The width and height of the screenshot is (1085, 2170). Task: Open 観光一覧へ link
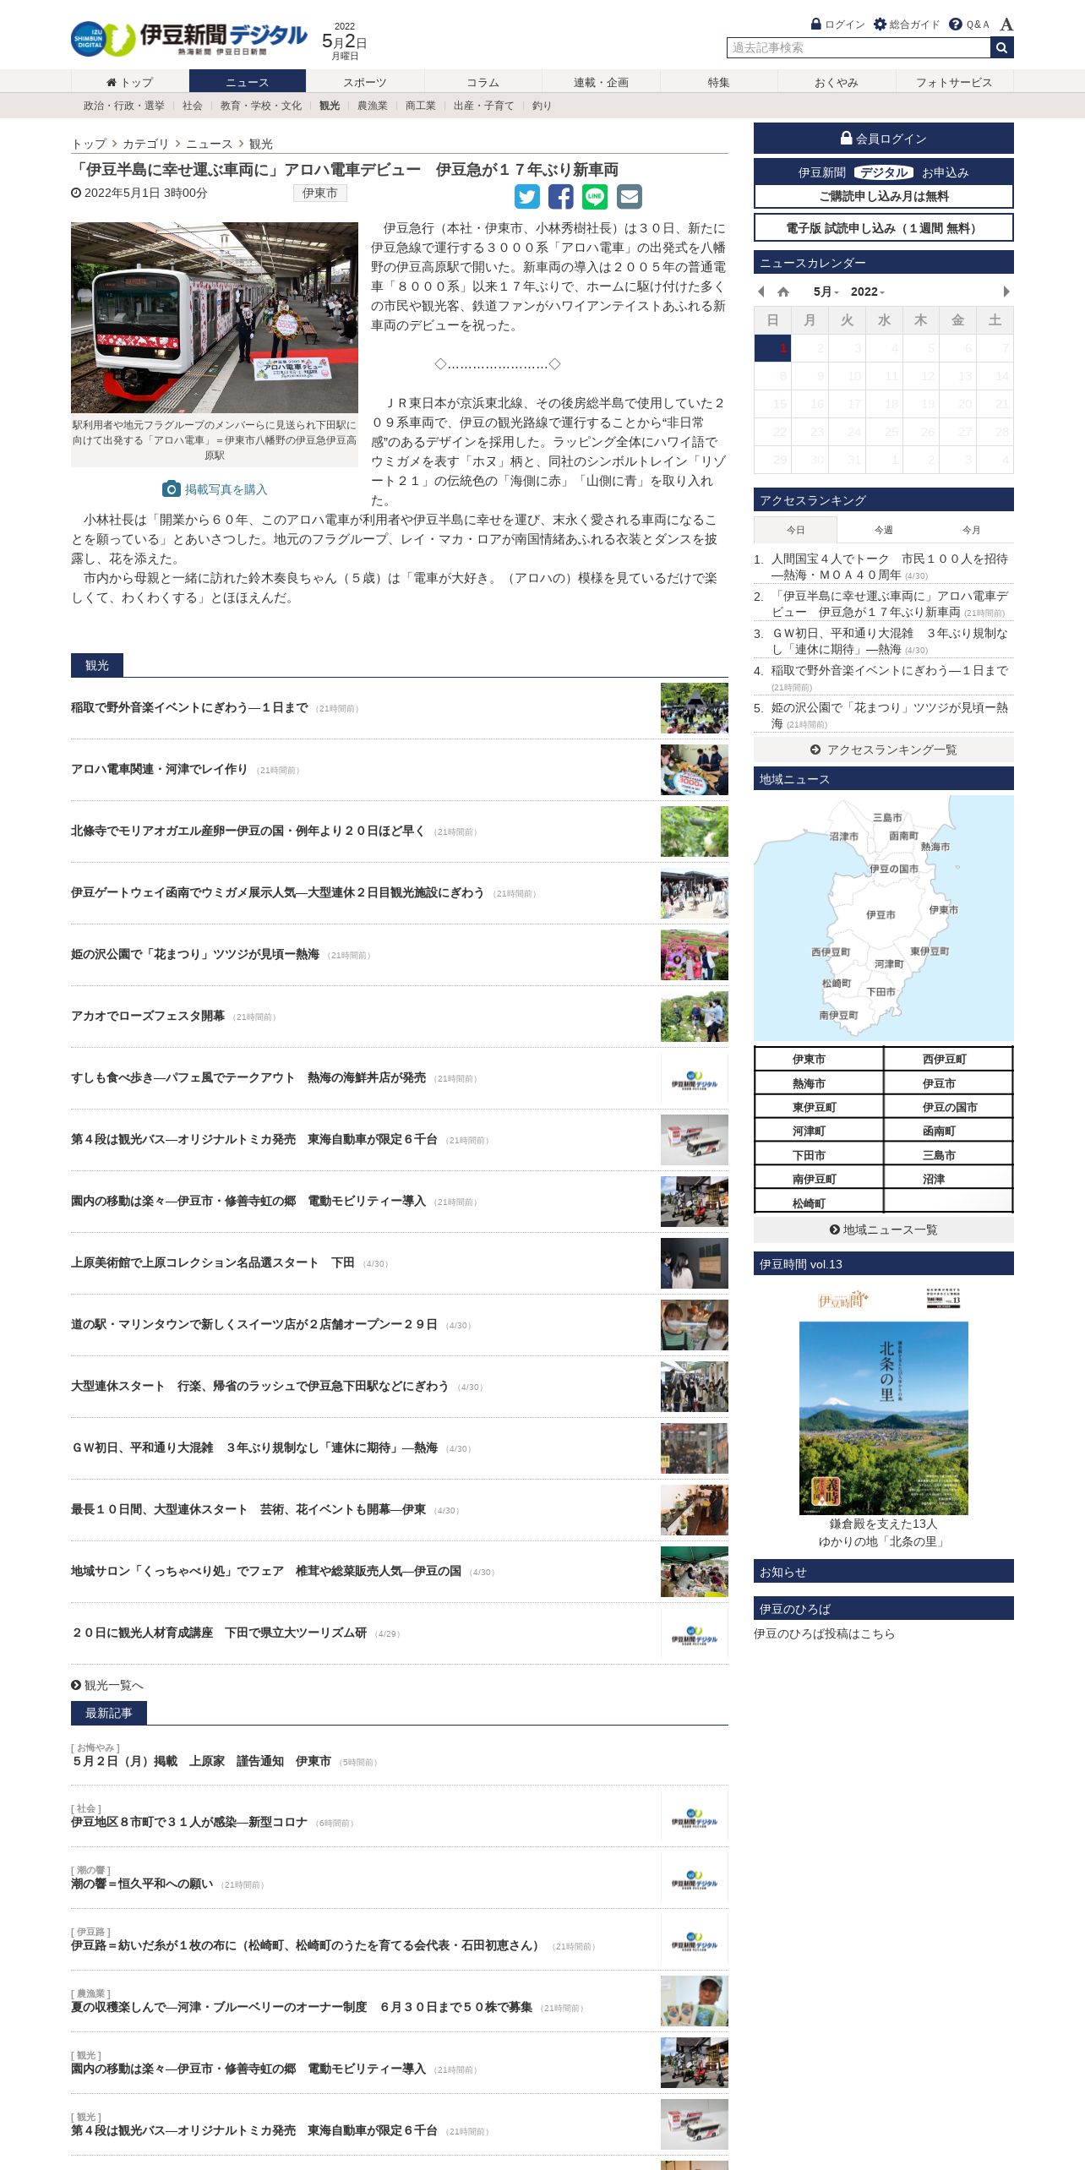tap(107, 1685)
